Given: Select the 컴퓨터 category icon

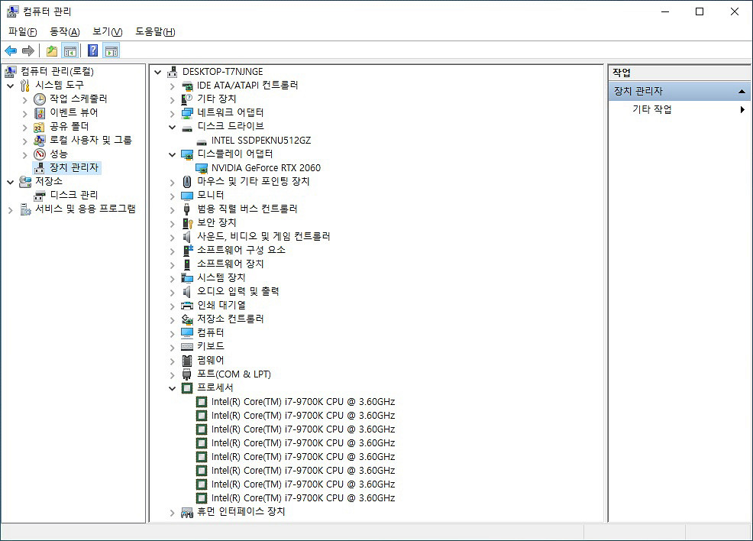Looking at the screenshot, I should (x=187, y=332).
